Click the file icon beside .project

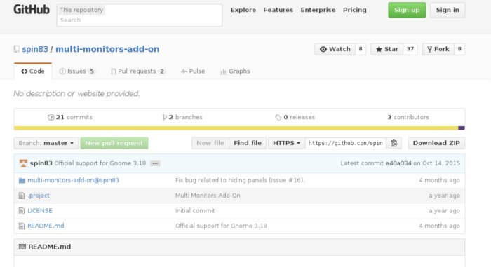[x=22, y=196]
